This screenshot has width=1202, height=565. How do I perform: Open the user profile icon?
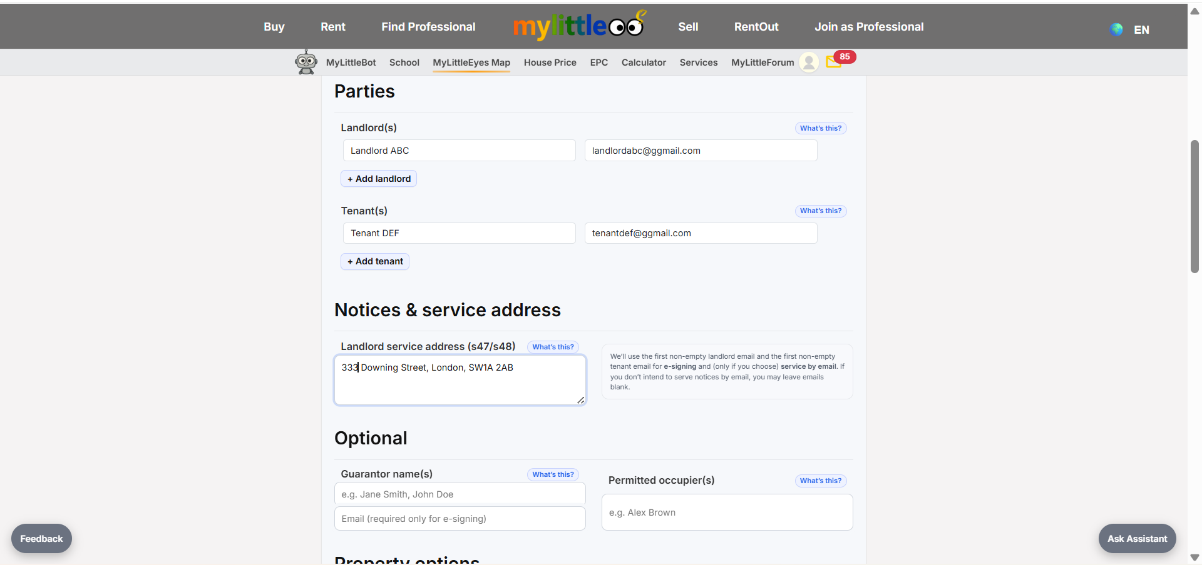[808, 62]
